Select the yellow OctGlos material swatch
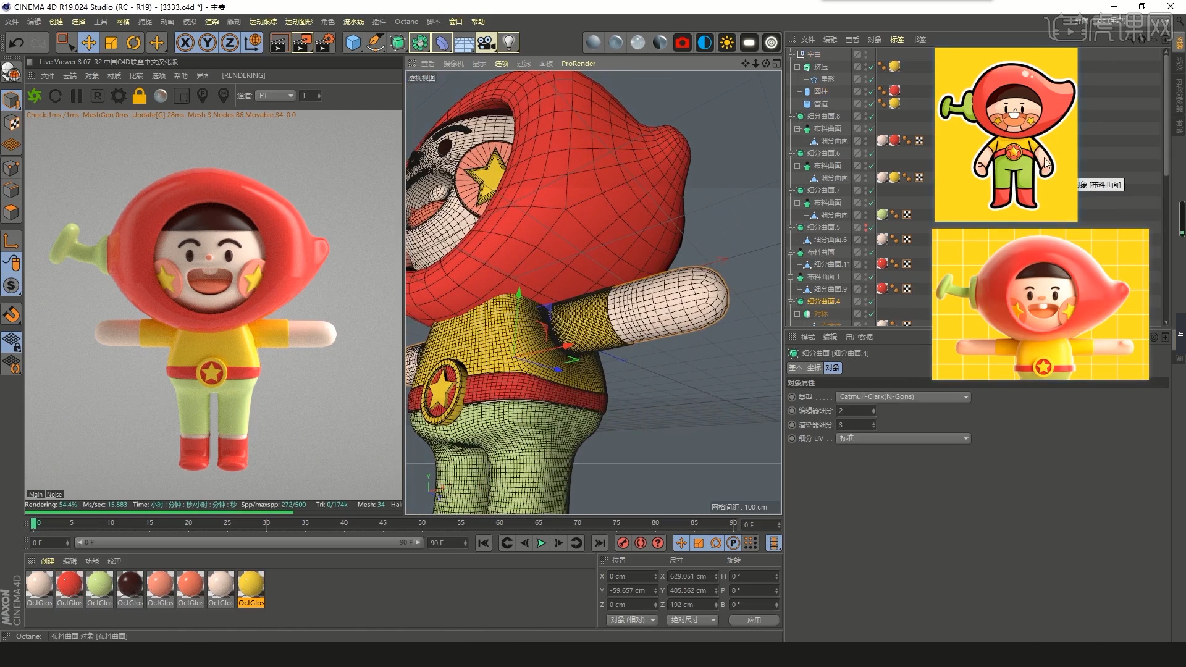The width and height of the screenshot is (1186, 667). click(251, 584)
